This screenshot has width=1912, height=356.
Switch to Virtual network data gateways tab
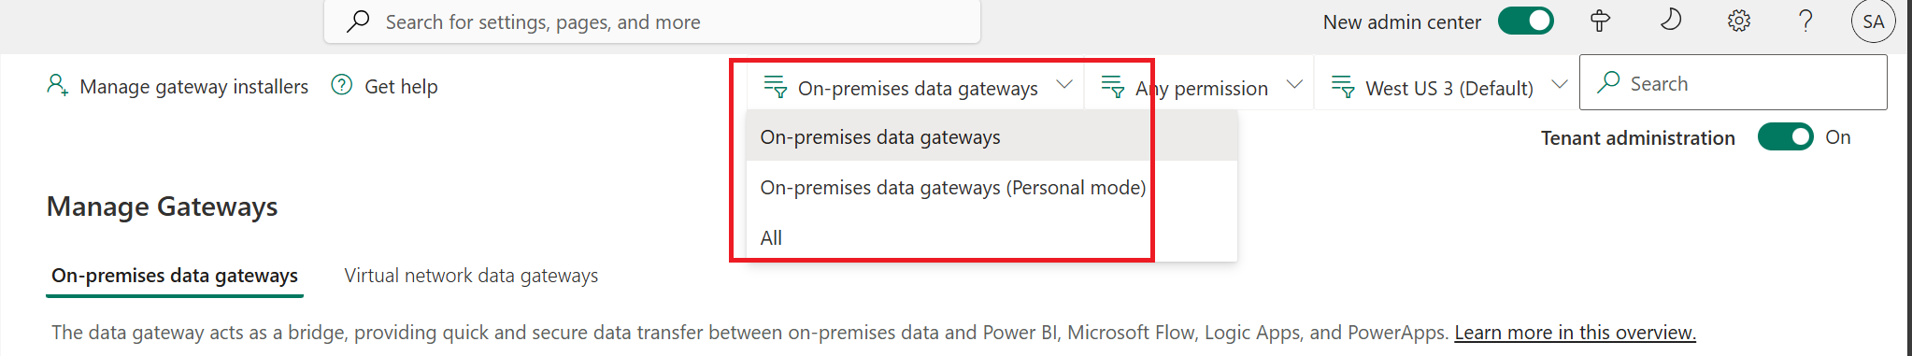471,276
